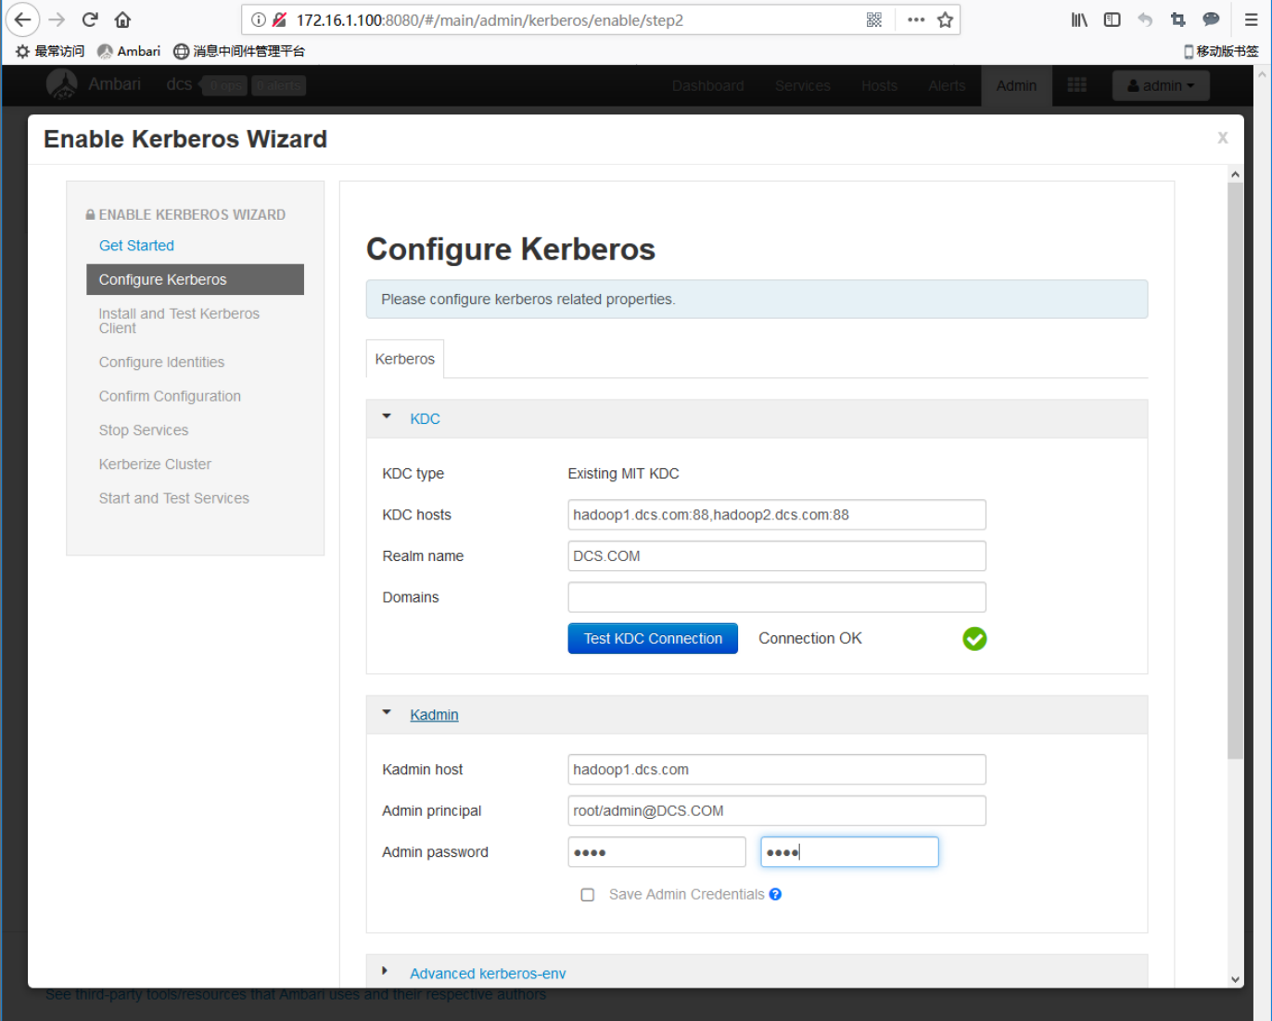Click the KDC section title link
The height and width of the screenshot is (1021, 1272).
[x=425, y=418]
